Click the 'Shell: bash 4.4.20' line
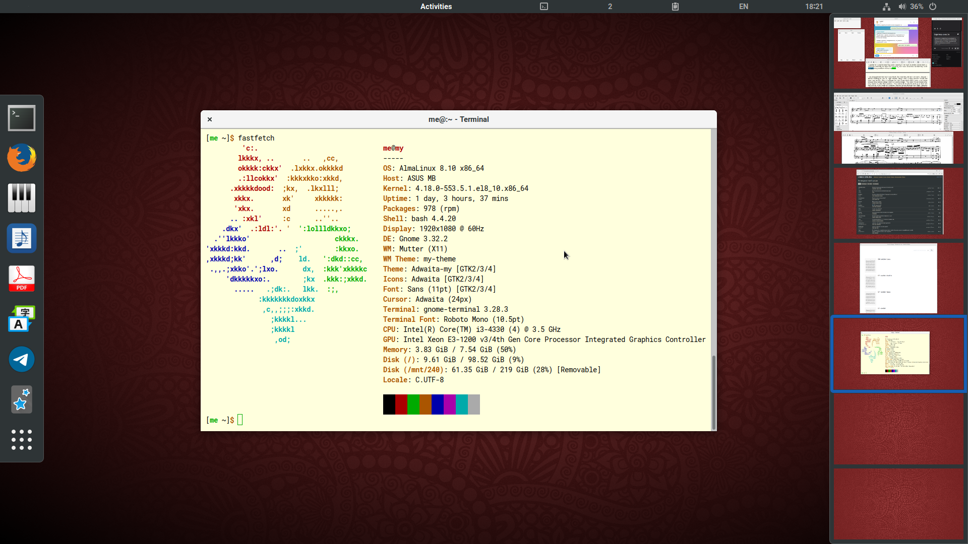This screenshot has width=968, height=544. coord(419,219)
